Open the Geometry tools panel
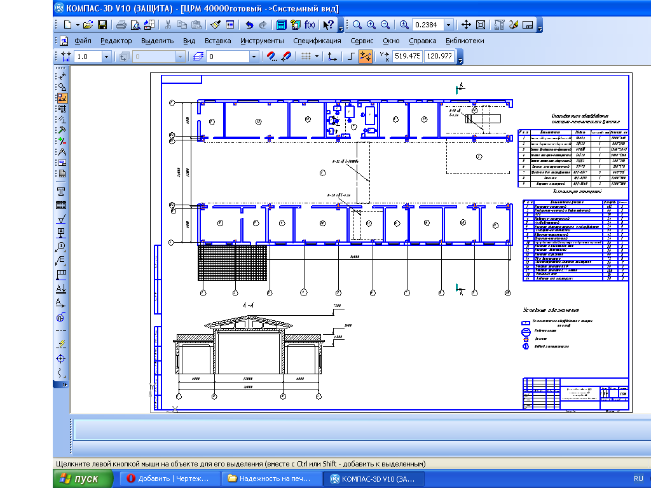 [62, 87]
